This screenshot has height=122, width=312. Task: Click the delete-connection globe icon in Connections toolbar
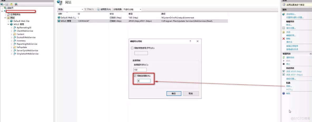(16, 4)
